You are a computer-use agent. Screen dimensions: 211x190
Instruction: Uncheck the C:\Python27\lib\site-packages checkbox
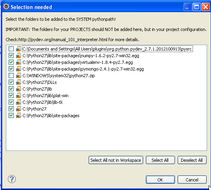pos(11,116)
